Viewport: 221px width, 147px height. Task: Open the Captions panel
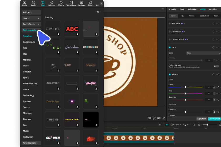point(81,4)
